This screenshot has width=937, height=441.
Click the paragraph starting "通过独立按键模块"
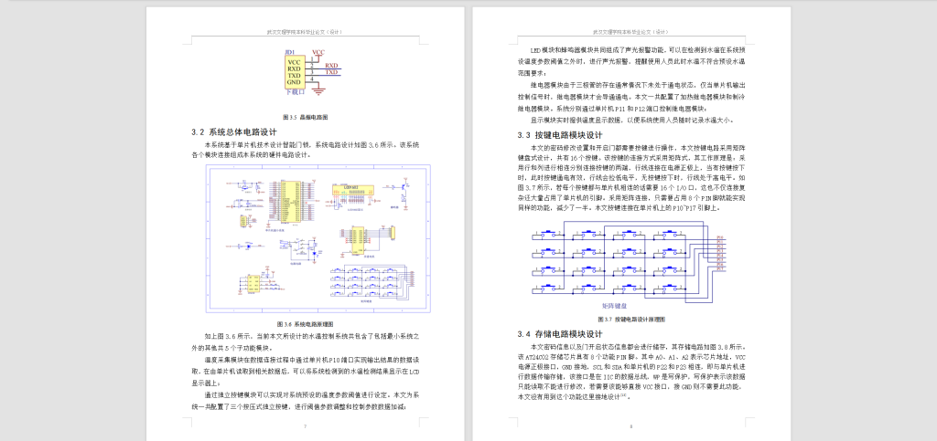click(x=306, y=400)
